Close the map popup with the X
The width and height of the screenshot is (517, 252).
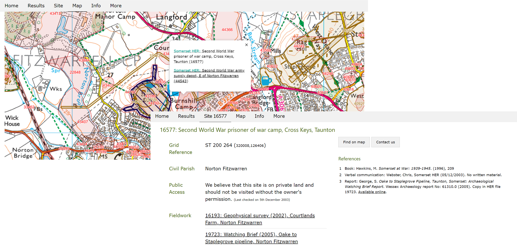point(246,45)
